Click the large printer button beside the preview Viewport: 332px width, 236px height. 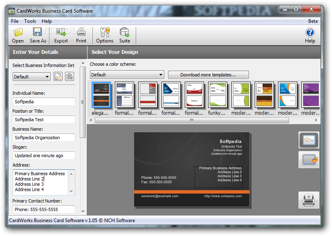[x=309, y=200]
